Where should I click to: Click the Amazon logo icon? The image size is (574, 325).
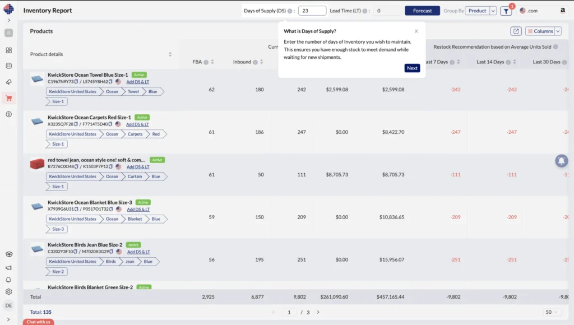tap(563, 11)
